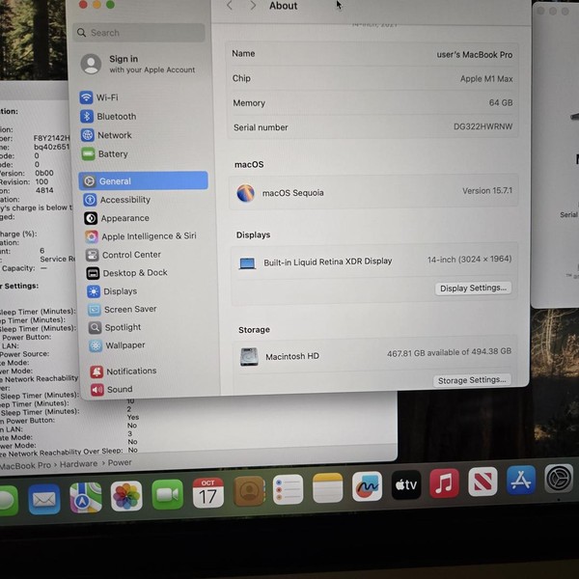Open Display Settings button
Viewport: 579px width, 579px height.
click(473, 288)
